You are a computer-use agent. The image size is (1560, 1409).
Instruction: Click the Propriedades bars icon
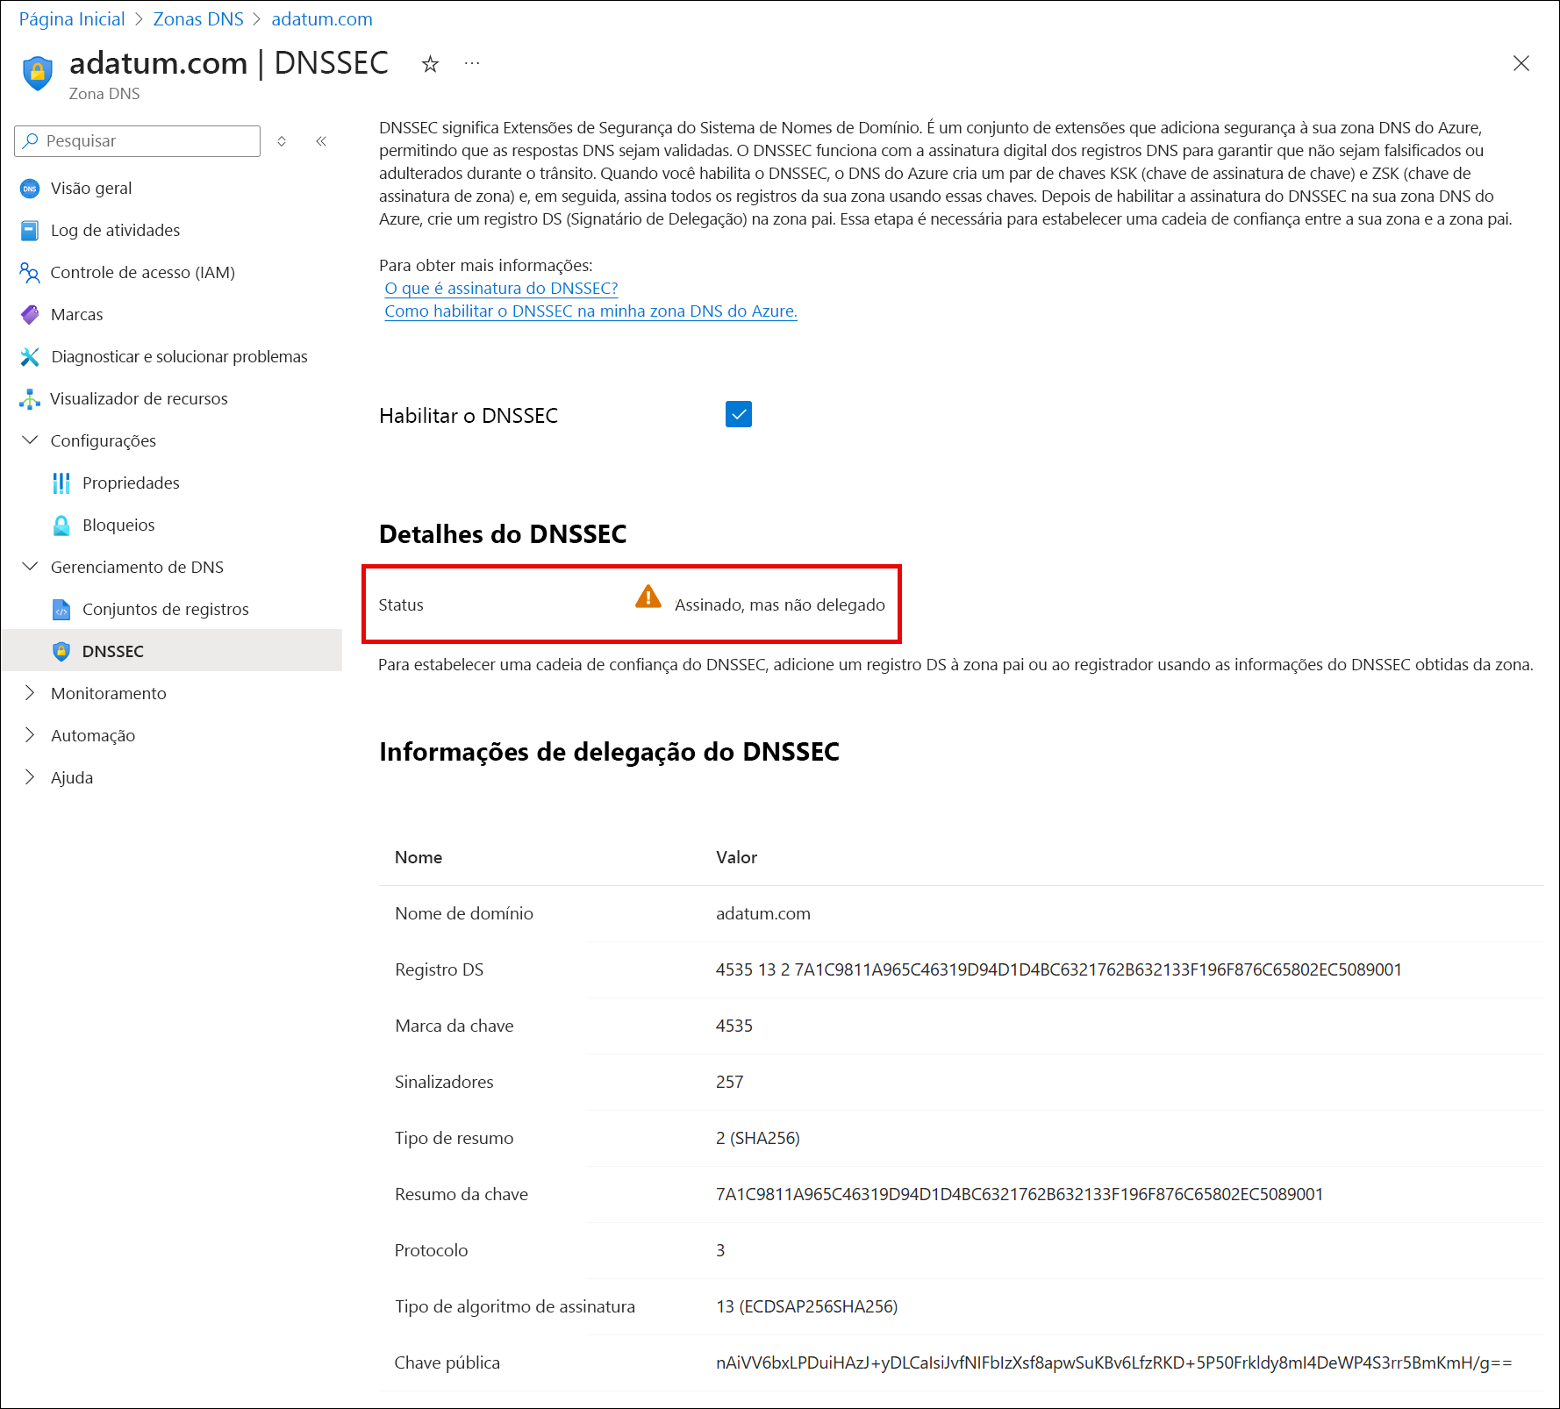pos(61,483)
